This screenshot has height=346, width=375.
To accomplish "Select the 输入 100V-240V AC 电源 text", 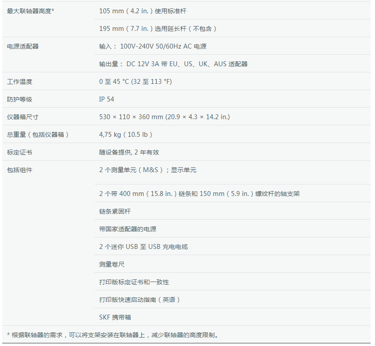I will tap(153, 46).
